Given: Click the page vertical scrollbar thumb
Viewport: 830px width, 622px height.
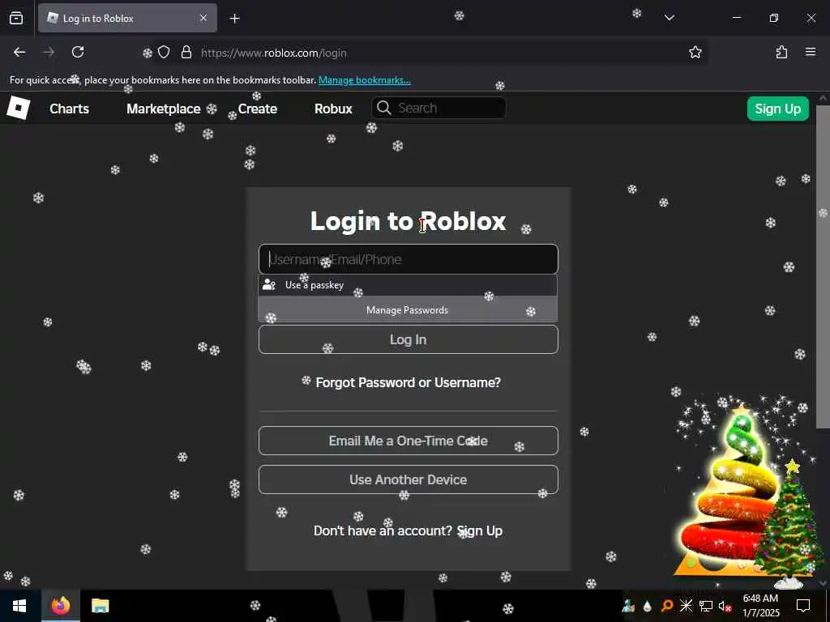Looking at the screenshot, I should tap(823, 267).
